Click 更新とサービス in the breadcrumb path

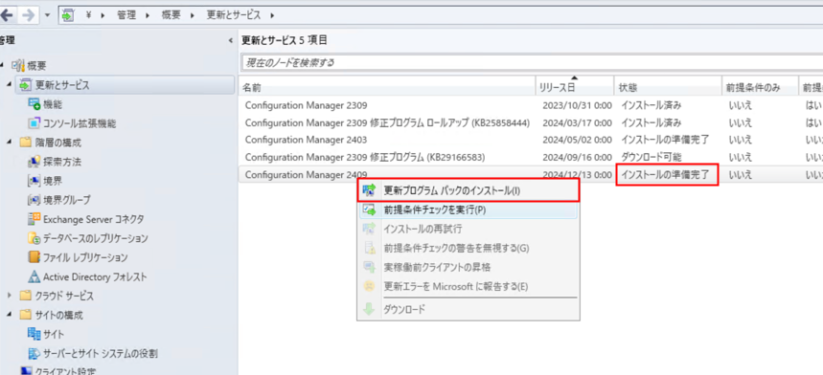point(234,15)
